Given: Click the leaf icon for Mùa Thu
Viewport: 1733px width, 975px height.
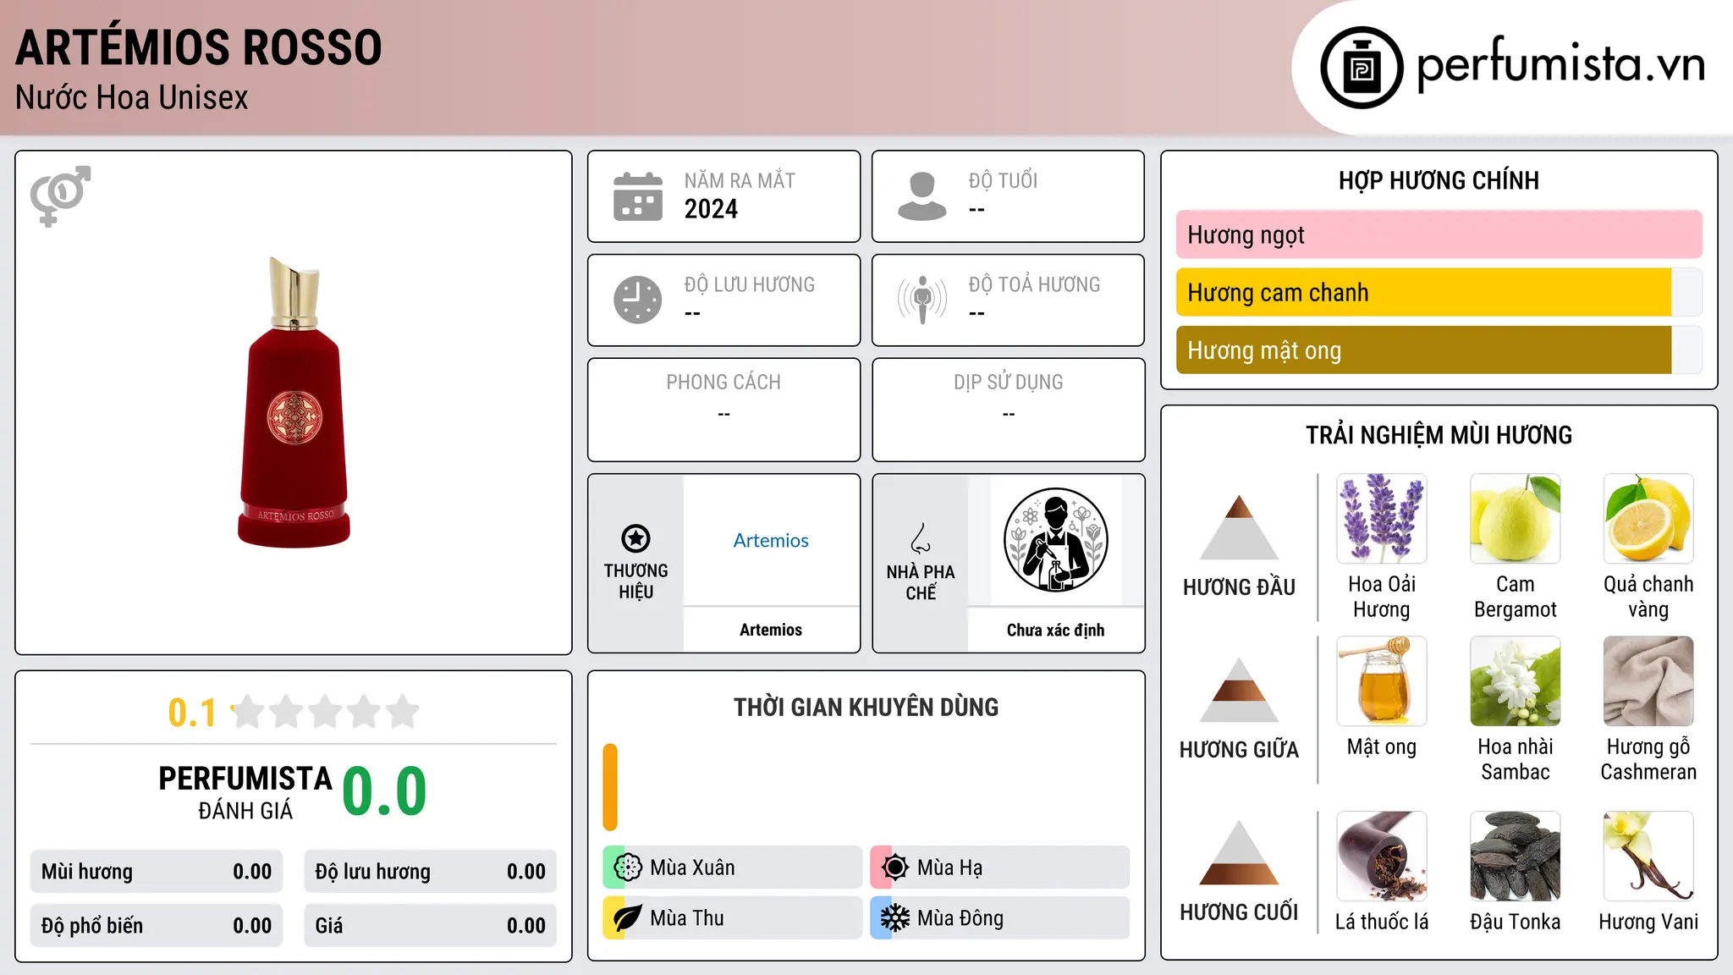Looking at the screenshot, I should [x=628, y=918].
